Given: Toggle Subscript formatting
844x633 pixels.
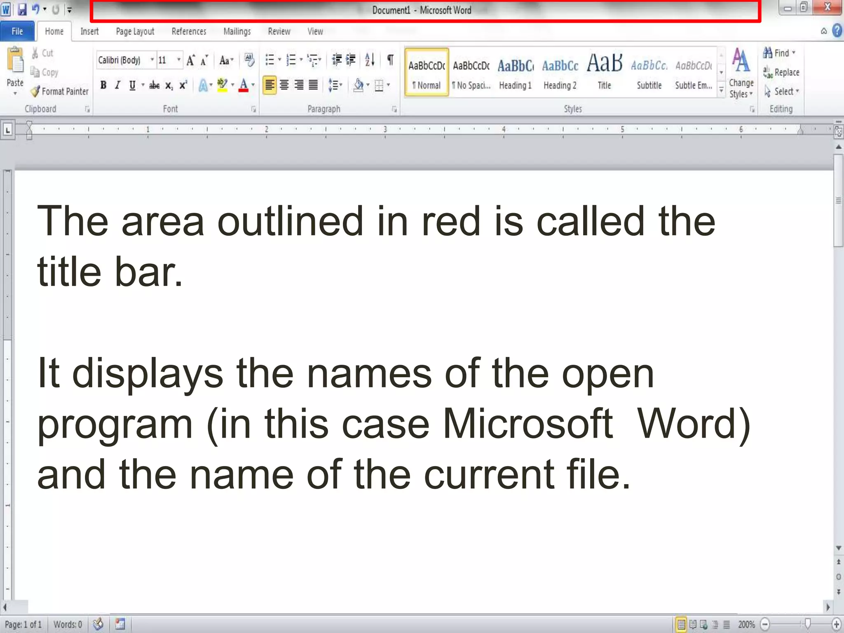Looking at the screenshot, I should [x=169, y=85].
